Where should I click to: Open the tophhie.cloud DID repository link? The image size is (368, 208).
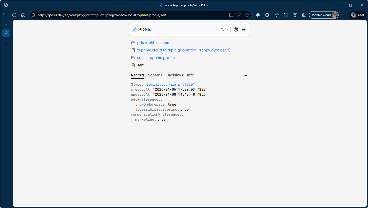point(184,50)
